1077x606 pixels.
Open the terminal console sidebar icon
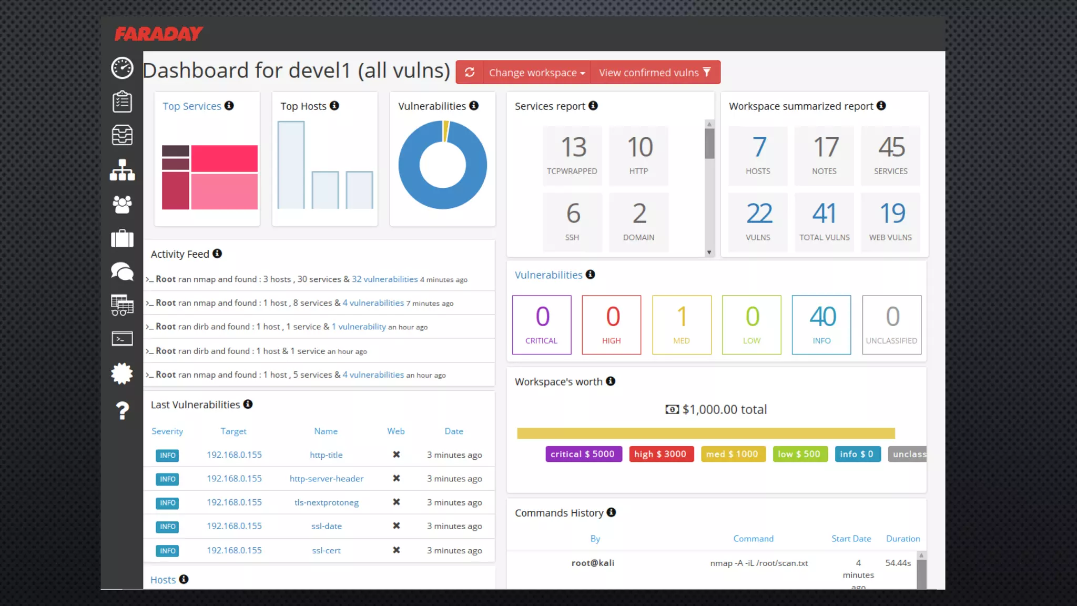(x=122, y=338)
